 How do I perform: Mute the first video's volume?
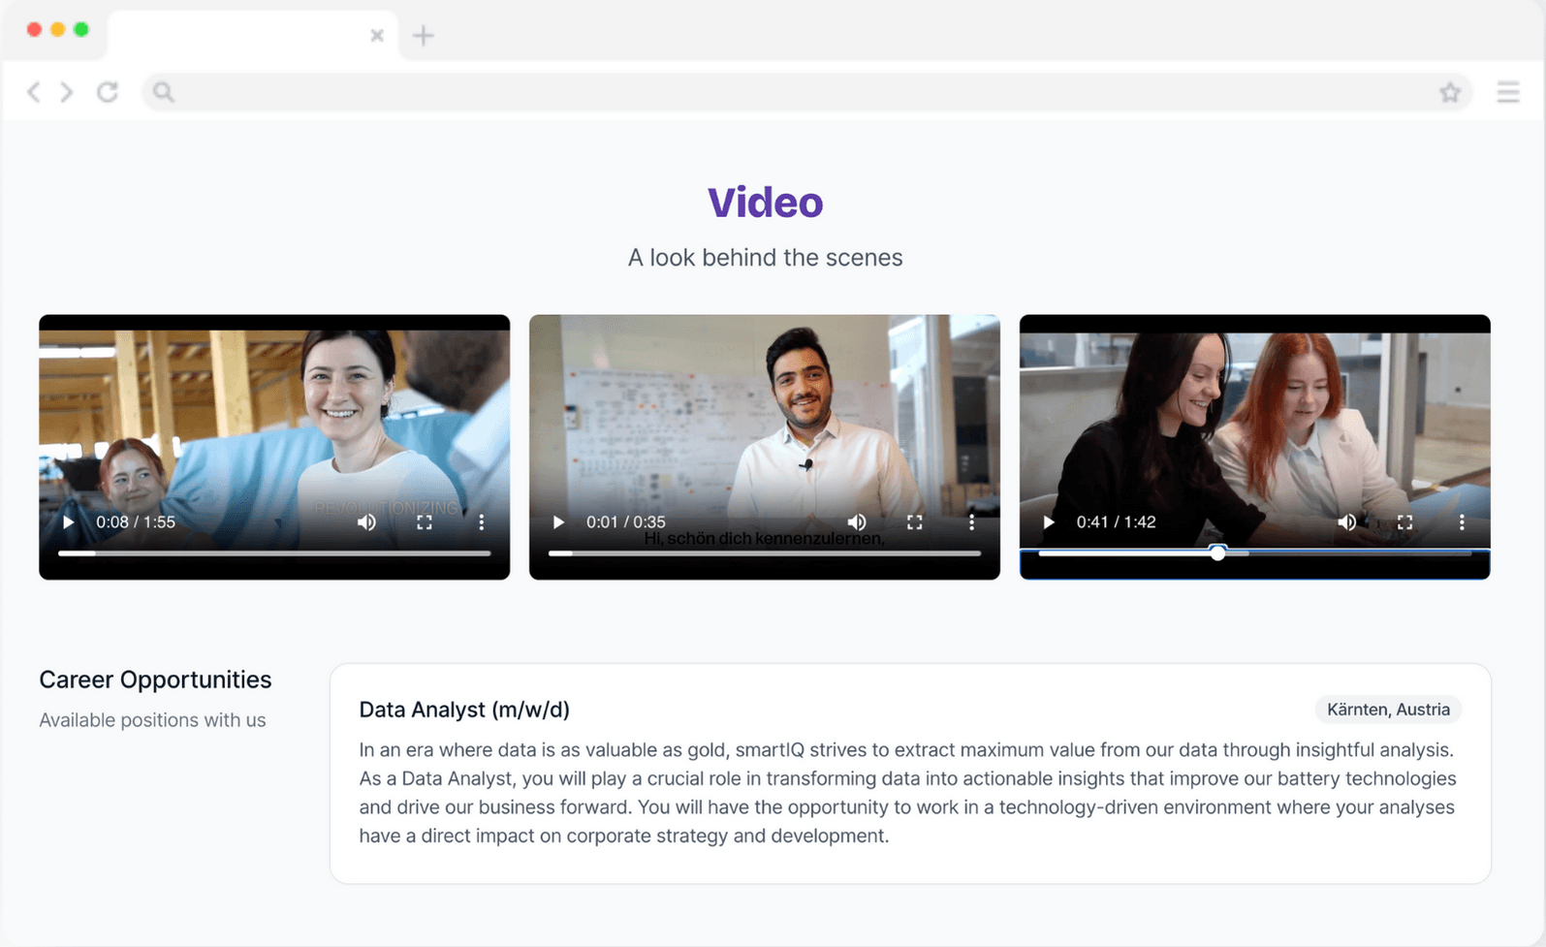click(366, 522)
